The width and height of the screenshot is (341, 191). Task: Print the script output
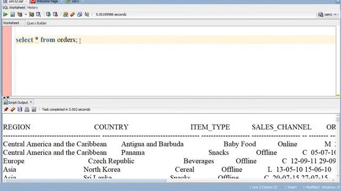(x=27, y=109)
